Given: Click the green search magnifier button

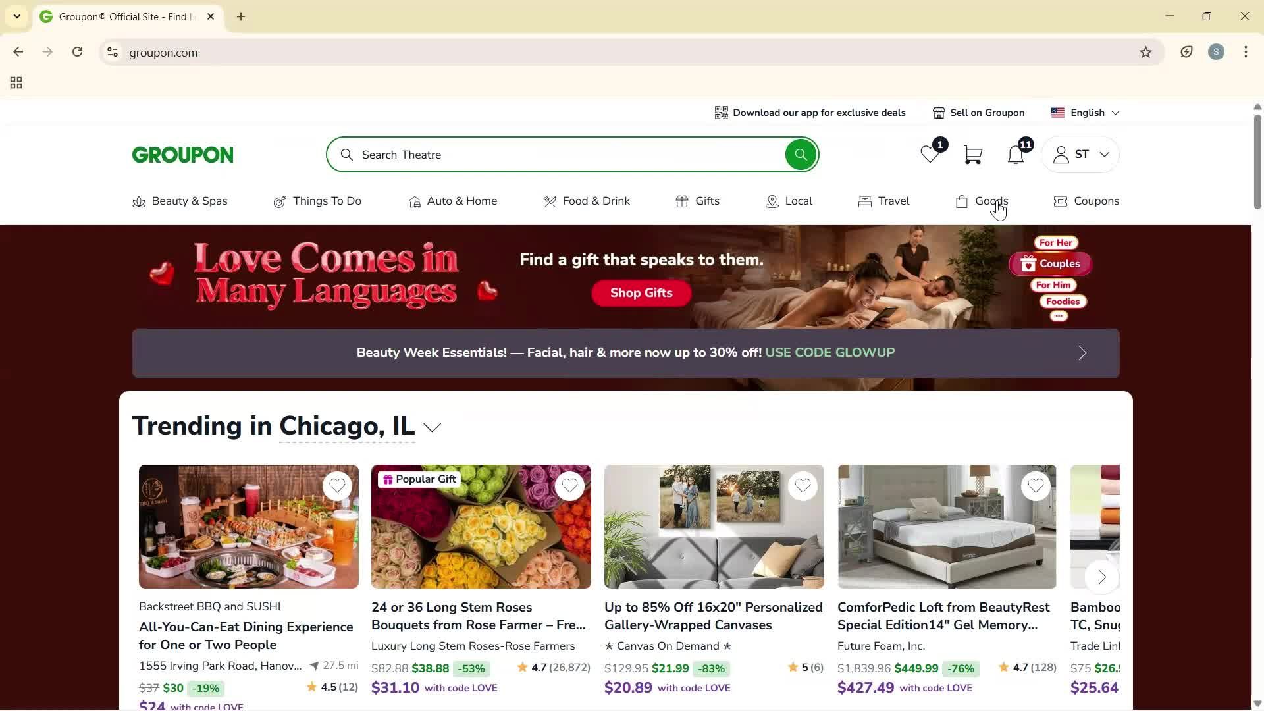Looking at the screenshot, I should (x=801, y=155).
